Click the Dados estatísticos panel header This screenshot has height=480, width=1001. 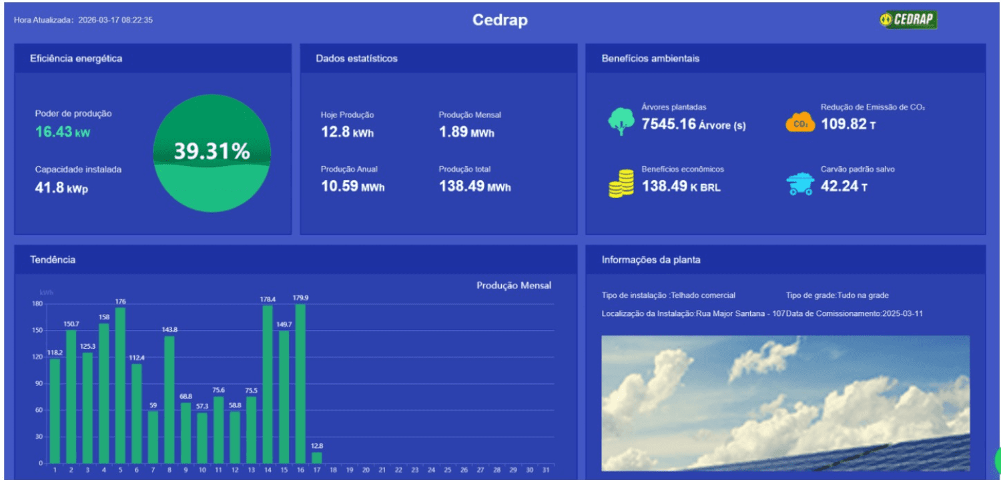coord(356,59)
